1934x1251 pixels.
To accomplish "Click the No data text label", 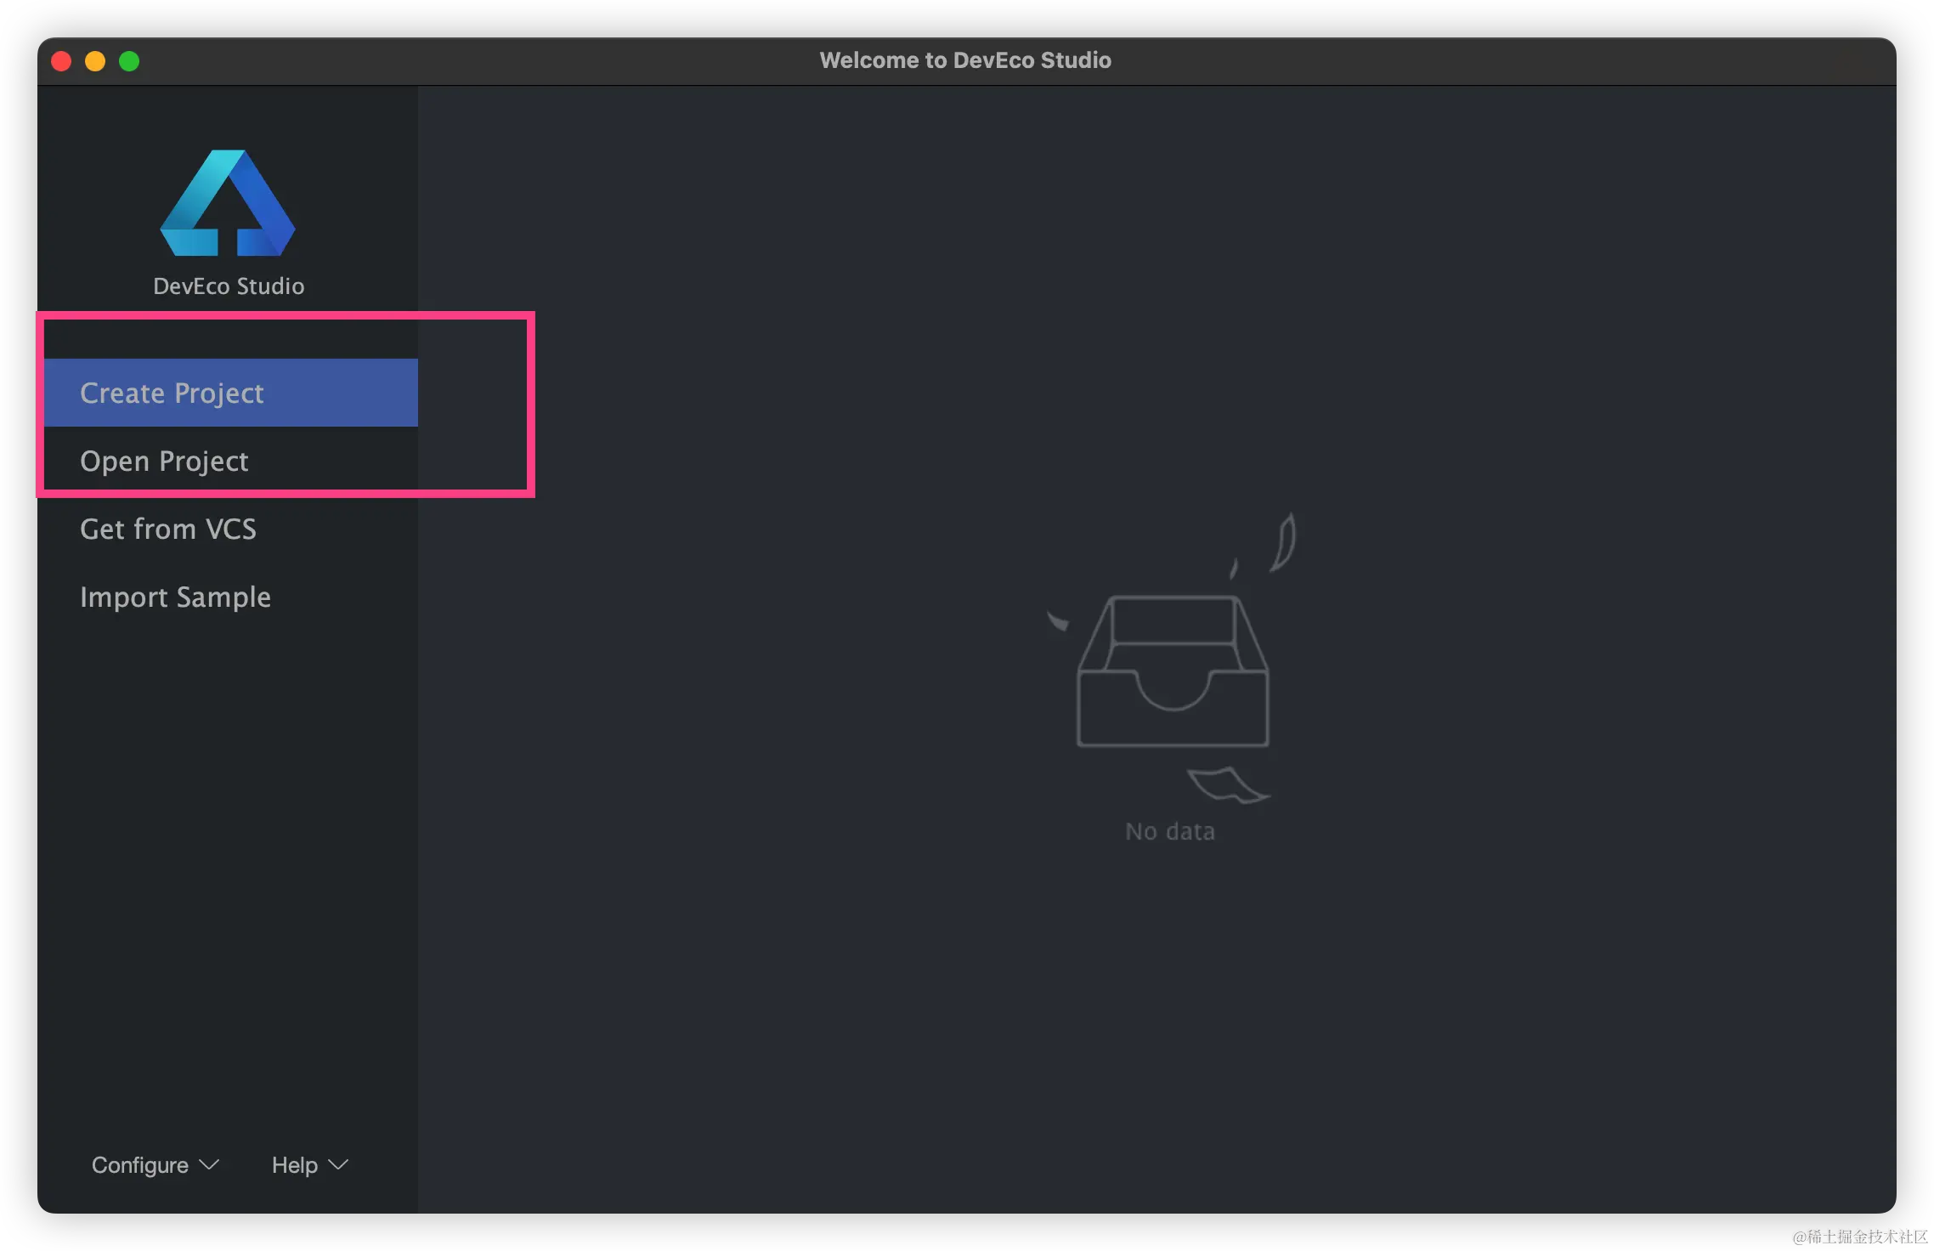I will pyautogui.click(x=1170, y=831).
